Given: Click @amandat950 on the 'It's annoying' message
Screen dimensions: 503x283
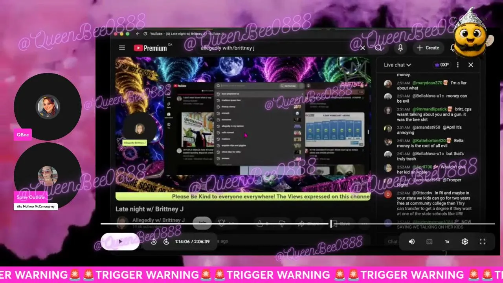Looking at the screenshot, I should pos(426,127).
